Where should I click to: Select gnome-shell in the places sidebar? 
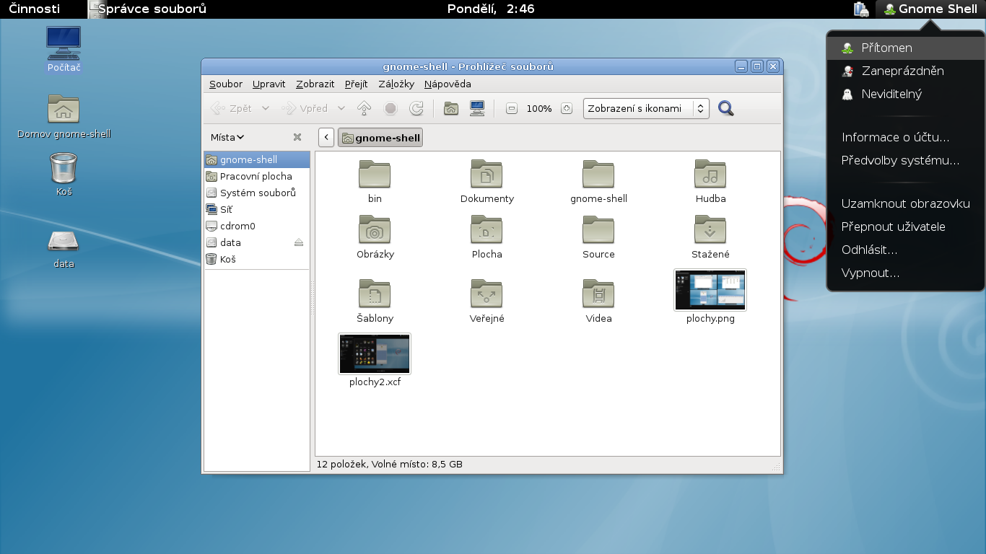257,159
